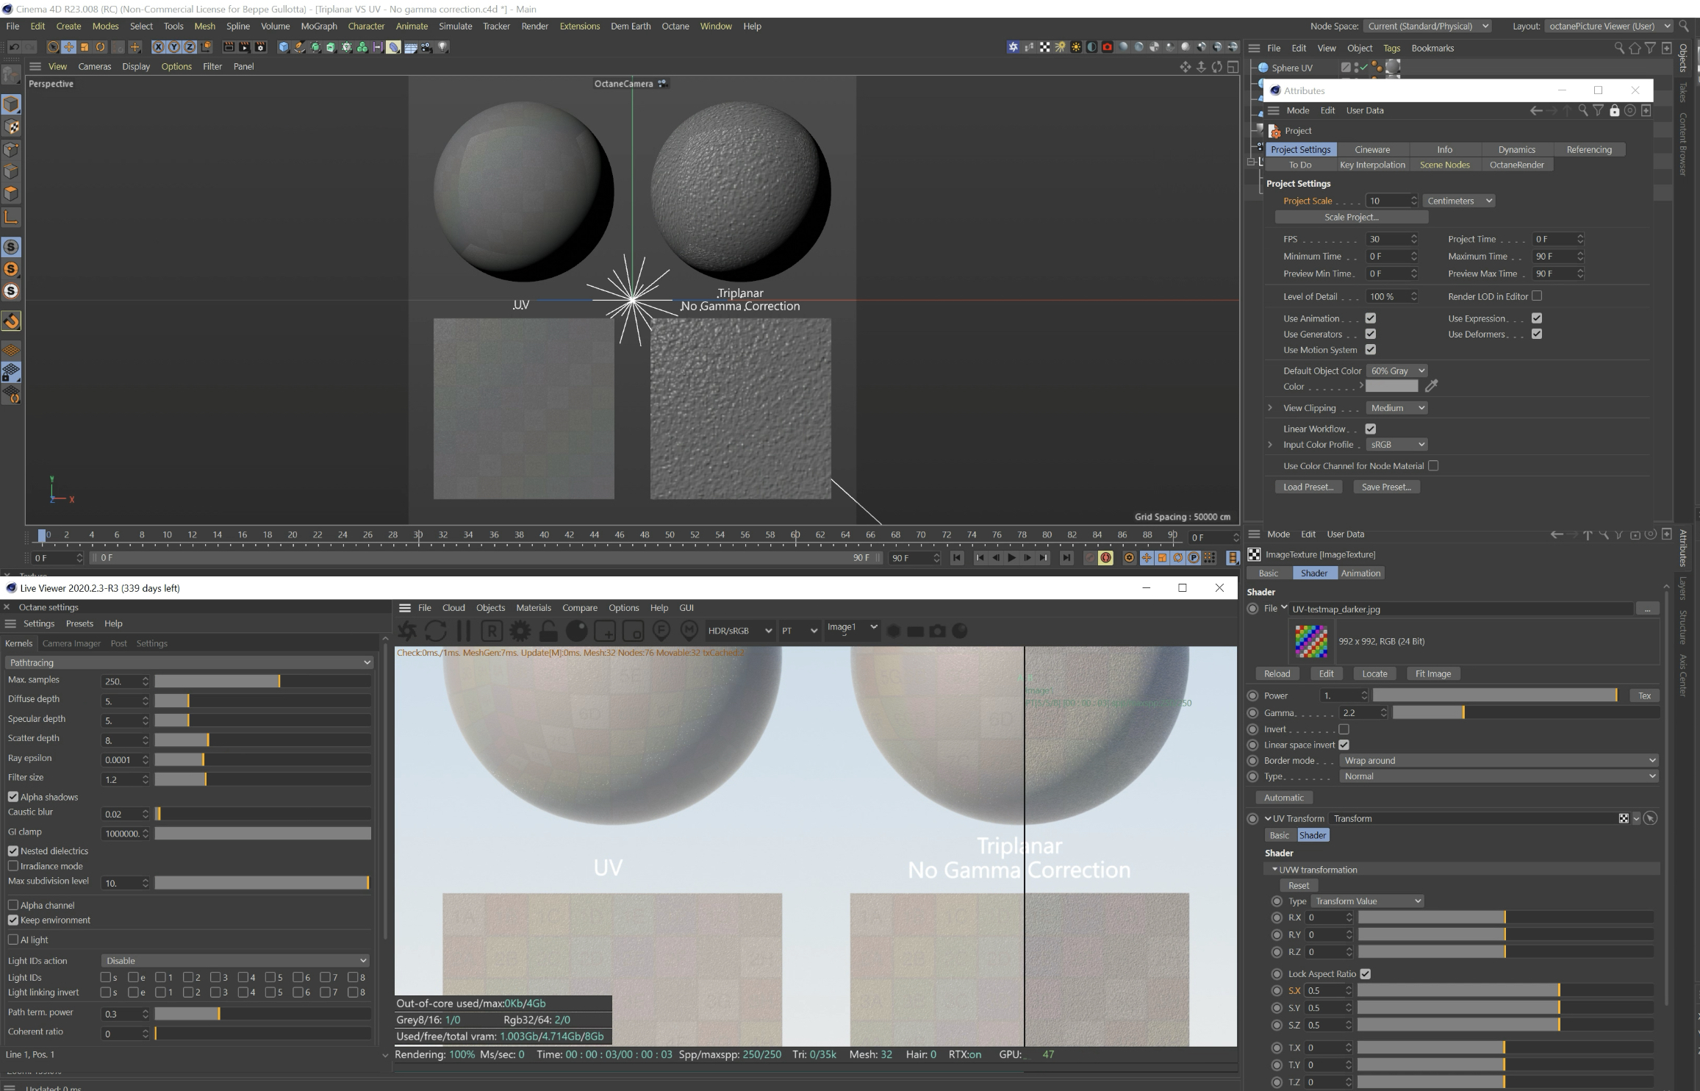Click the Scale Project... button
Screen dimensions: 1700x1091
point(1351,217)
